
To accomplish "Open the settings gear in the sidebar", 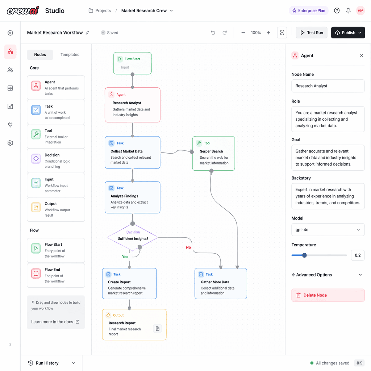I will pyautogui.click(x=10, y=143).
